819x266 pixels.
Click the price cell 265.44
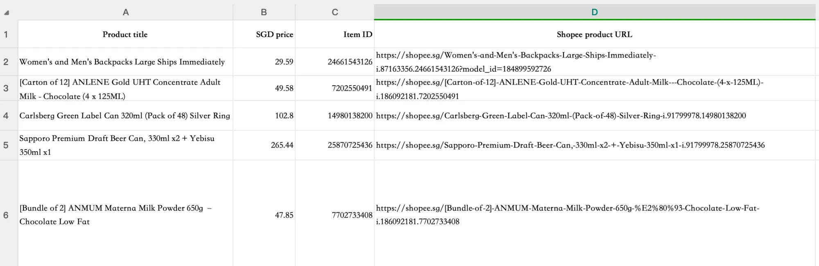264,145
